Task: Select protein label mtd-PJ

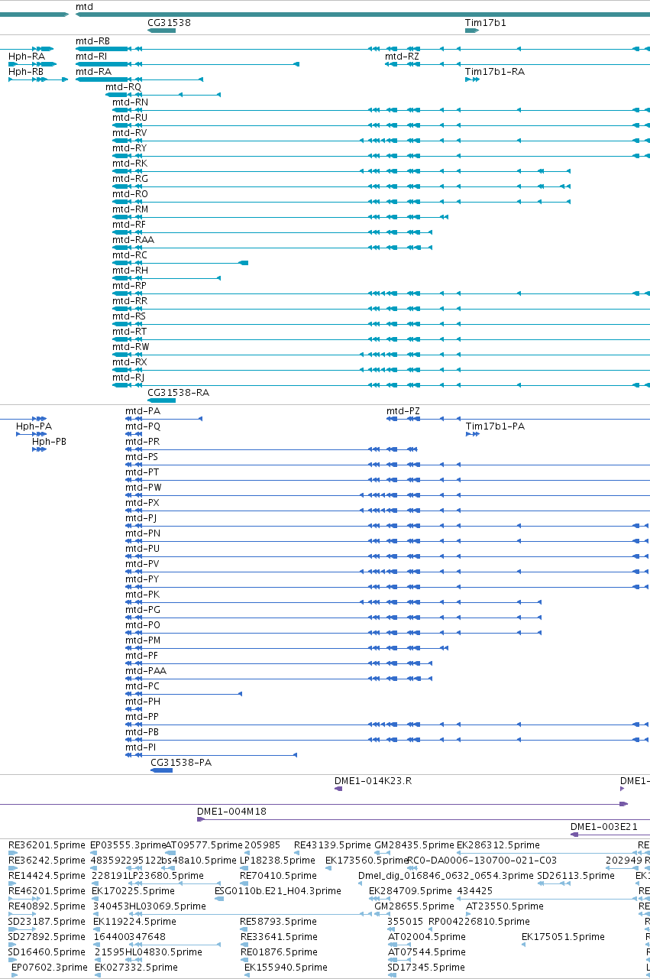Action: [x=141, y=517]
